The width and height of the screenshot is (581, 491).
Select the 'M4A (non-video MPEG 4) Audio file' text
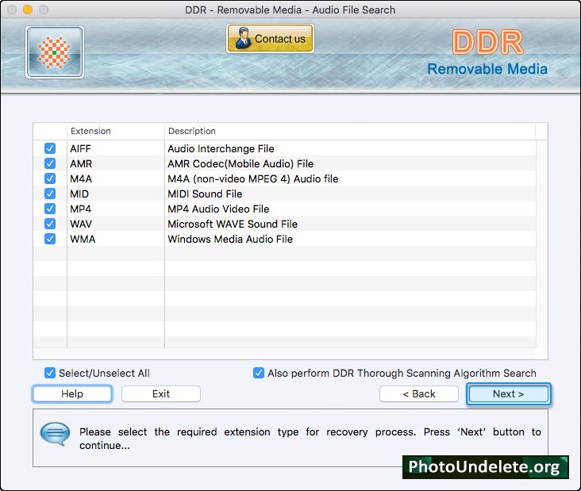click(x=253, y=178)
